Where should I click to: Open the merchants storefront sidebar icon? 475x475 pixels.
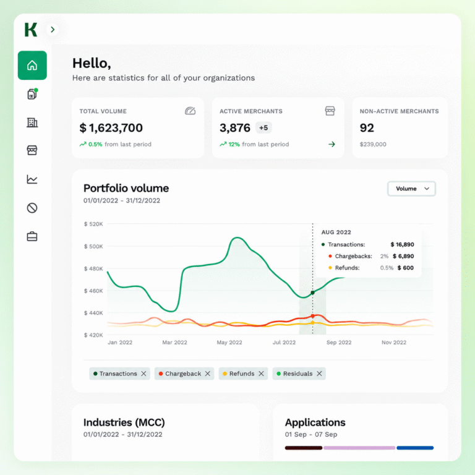coord(32,150)
